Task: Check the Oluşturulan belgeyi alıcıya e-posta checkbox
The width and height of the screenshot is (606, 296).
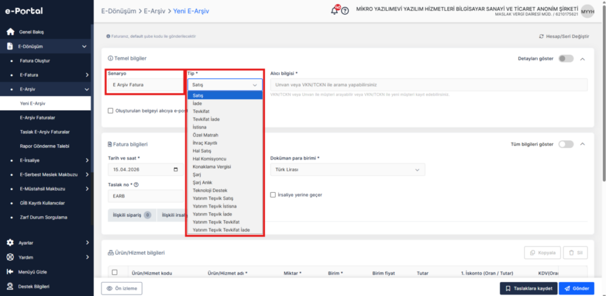Action: pyautogui.click(x=111, y=110)
